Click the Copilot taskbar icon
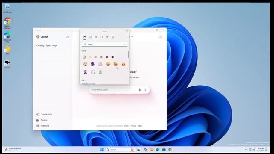Viewport: 274px width, 154px height. (x=146, y=150)
